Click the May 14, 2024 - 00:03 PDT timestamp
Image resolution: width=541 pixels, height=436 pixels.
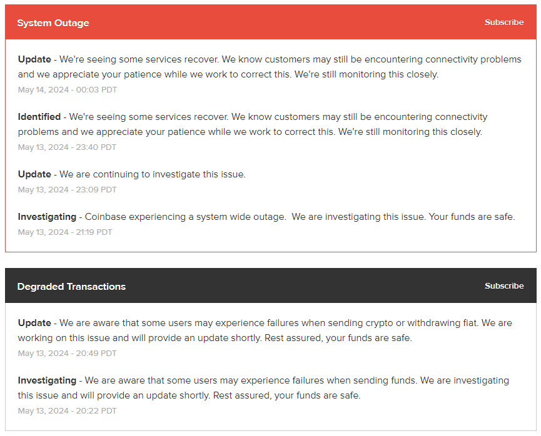point(68,90)
